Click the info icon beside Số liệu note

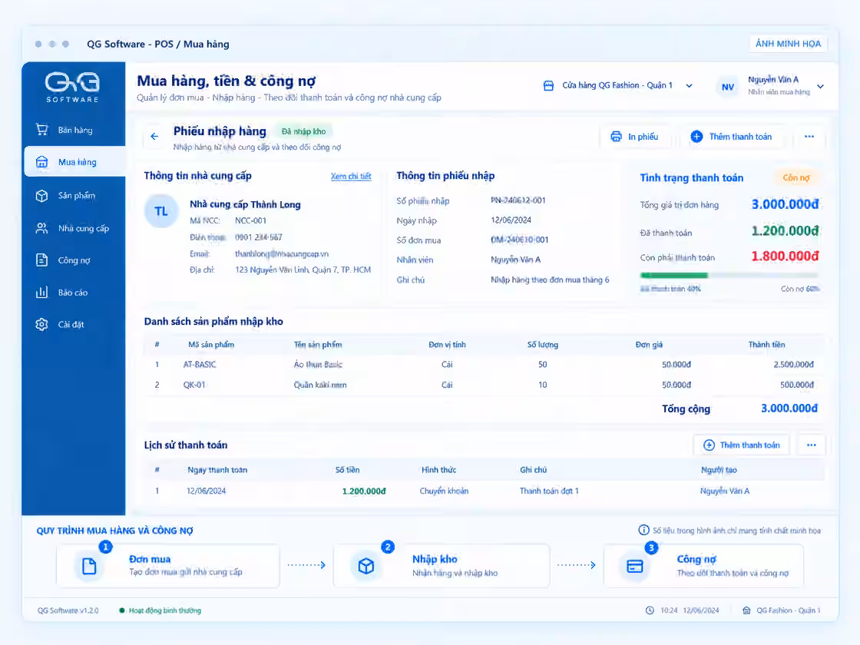[x=643, y=530]
